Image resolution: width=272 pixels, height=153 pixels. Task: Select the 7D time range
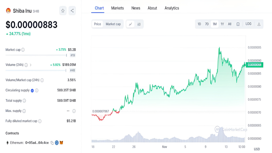[x=207, y=24]
